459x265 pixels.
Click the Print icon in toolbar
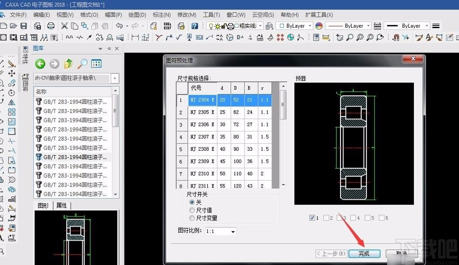point(51,26)
